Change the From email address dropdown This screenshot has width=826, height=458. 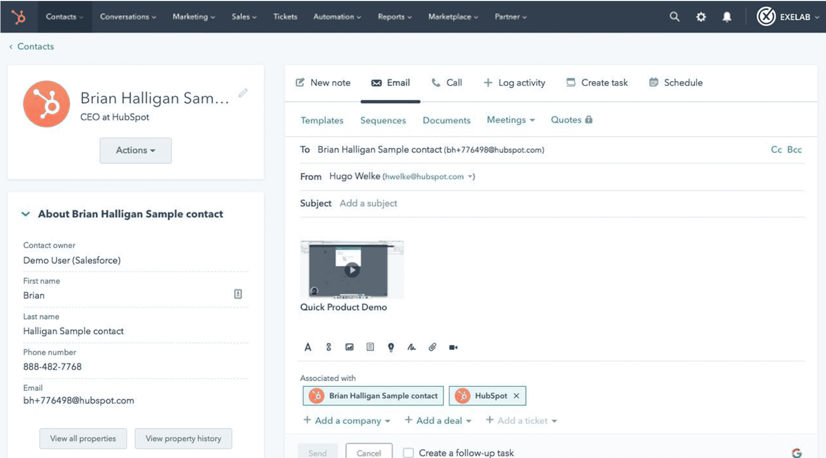coord(471,176)
